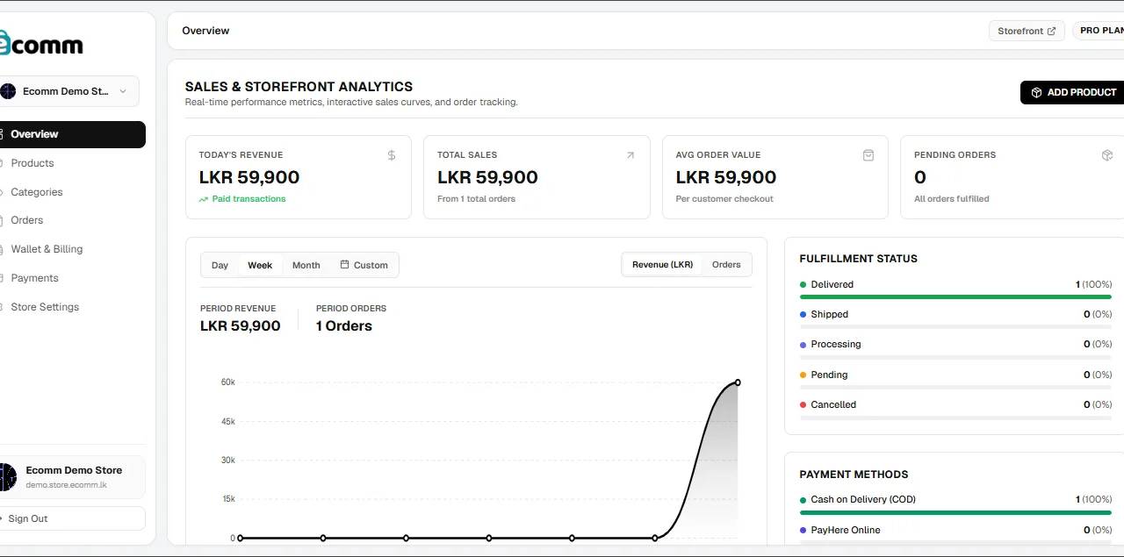This screenshot has width=1124, height=557.
Task: Click the Today's Revenue card
Action: coord(299,177)
